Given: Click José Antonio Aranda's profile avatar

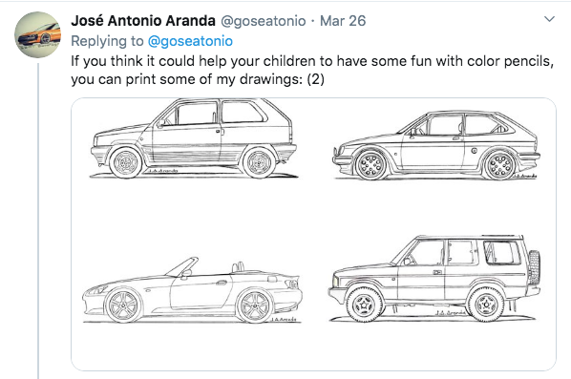Looking at the screenshot, I should [38, 35].
